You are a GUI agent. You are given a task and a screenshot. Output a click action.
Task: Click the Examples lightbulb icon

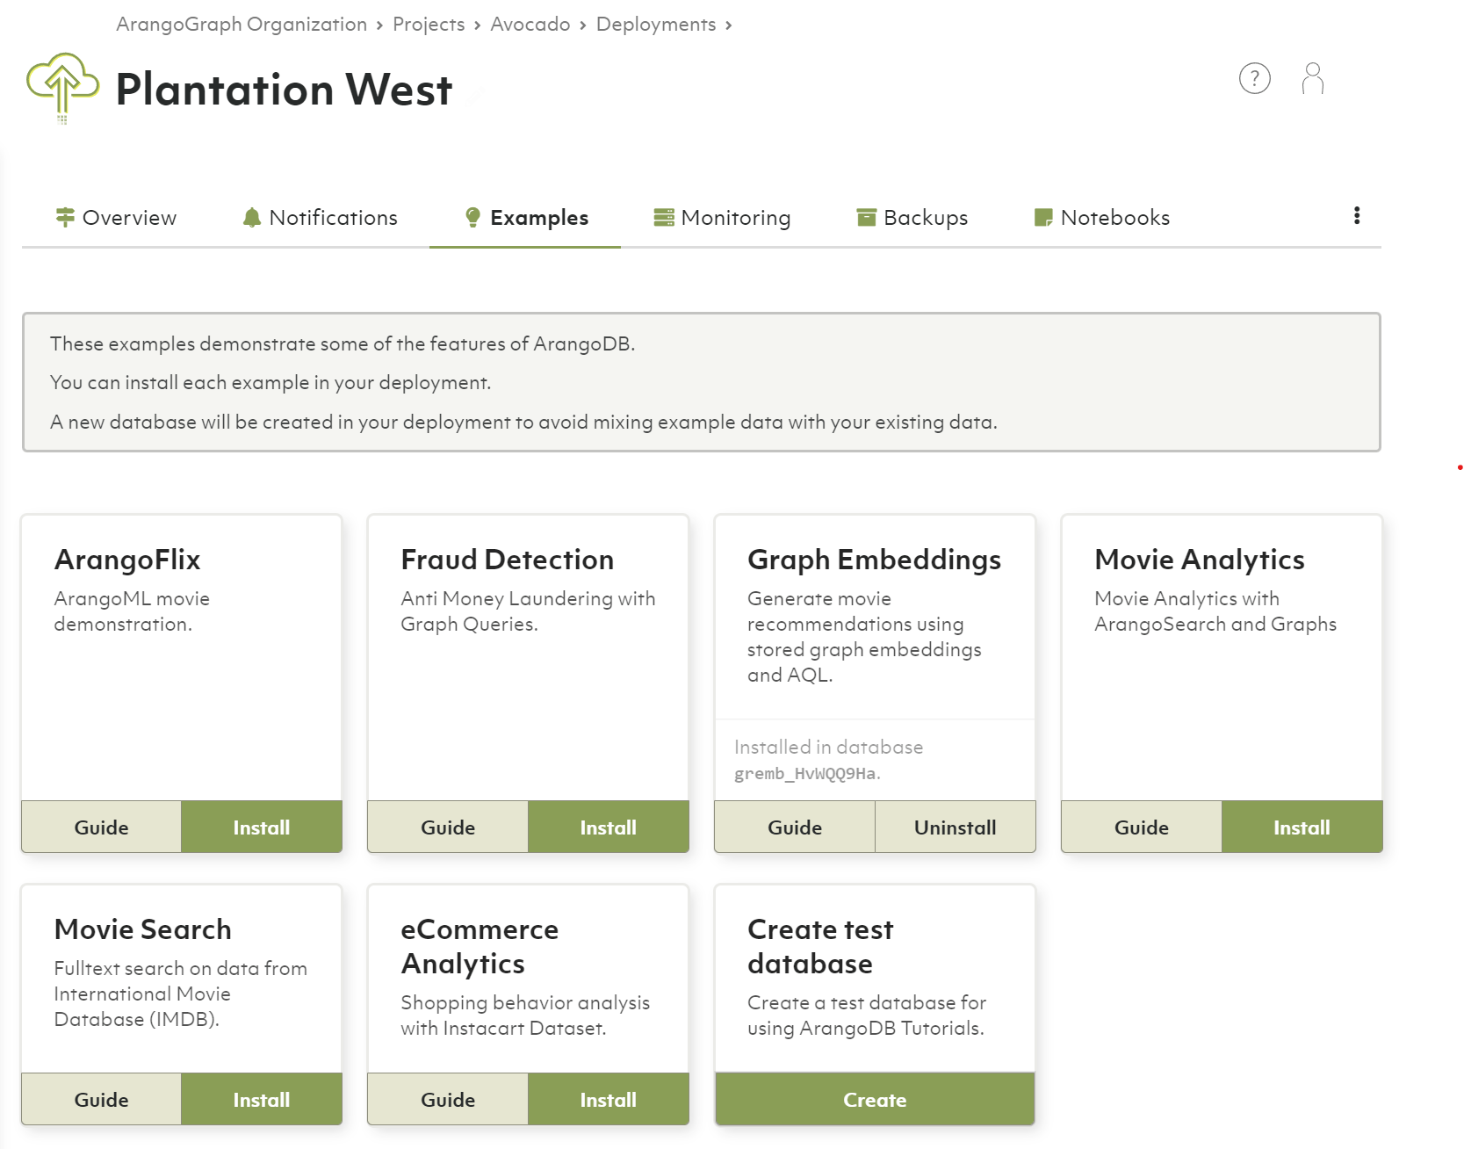click(472, 217)
